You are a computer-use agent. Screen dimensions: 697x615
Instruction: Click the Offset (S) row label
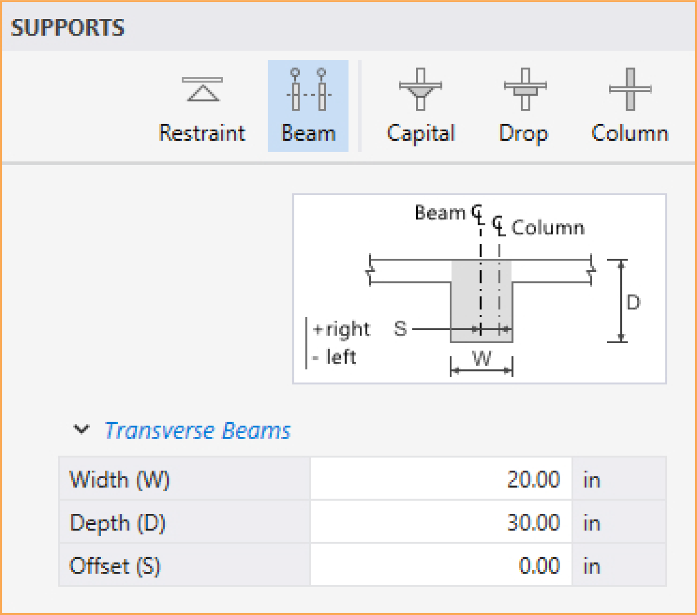point(115,566)
